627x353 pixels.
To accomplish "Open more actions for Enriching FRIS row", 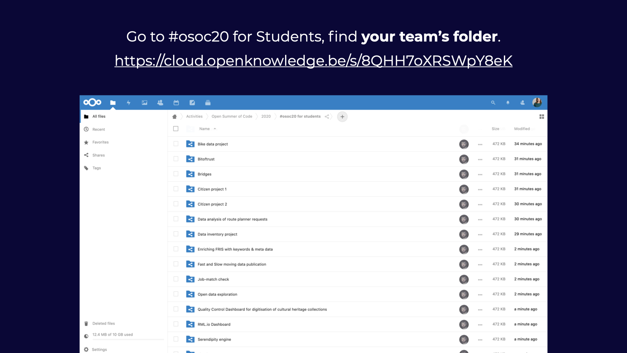I will (x=480, y=249).
